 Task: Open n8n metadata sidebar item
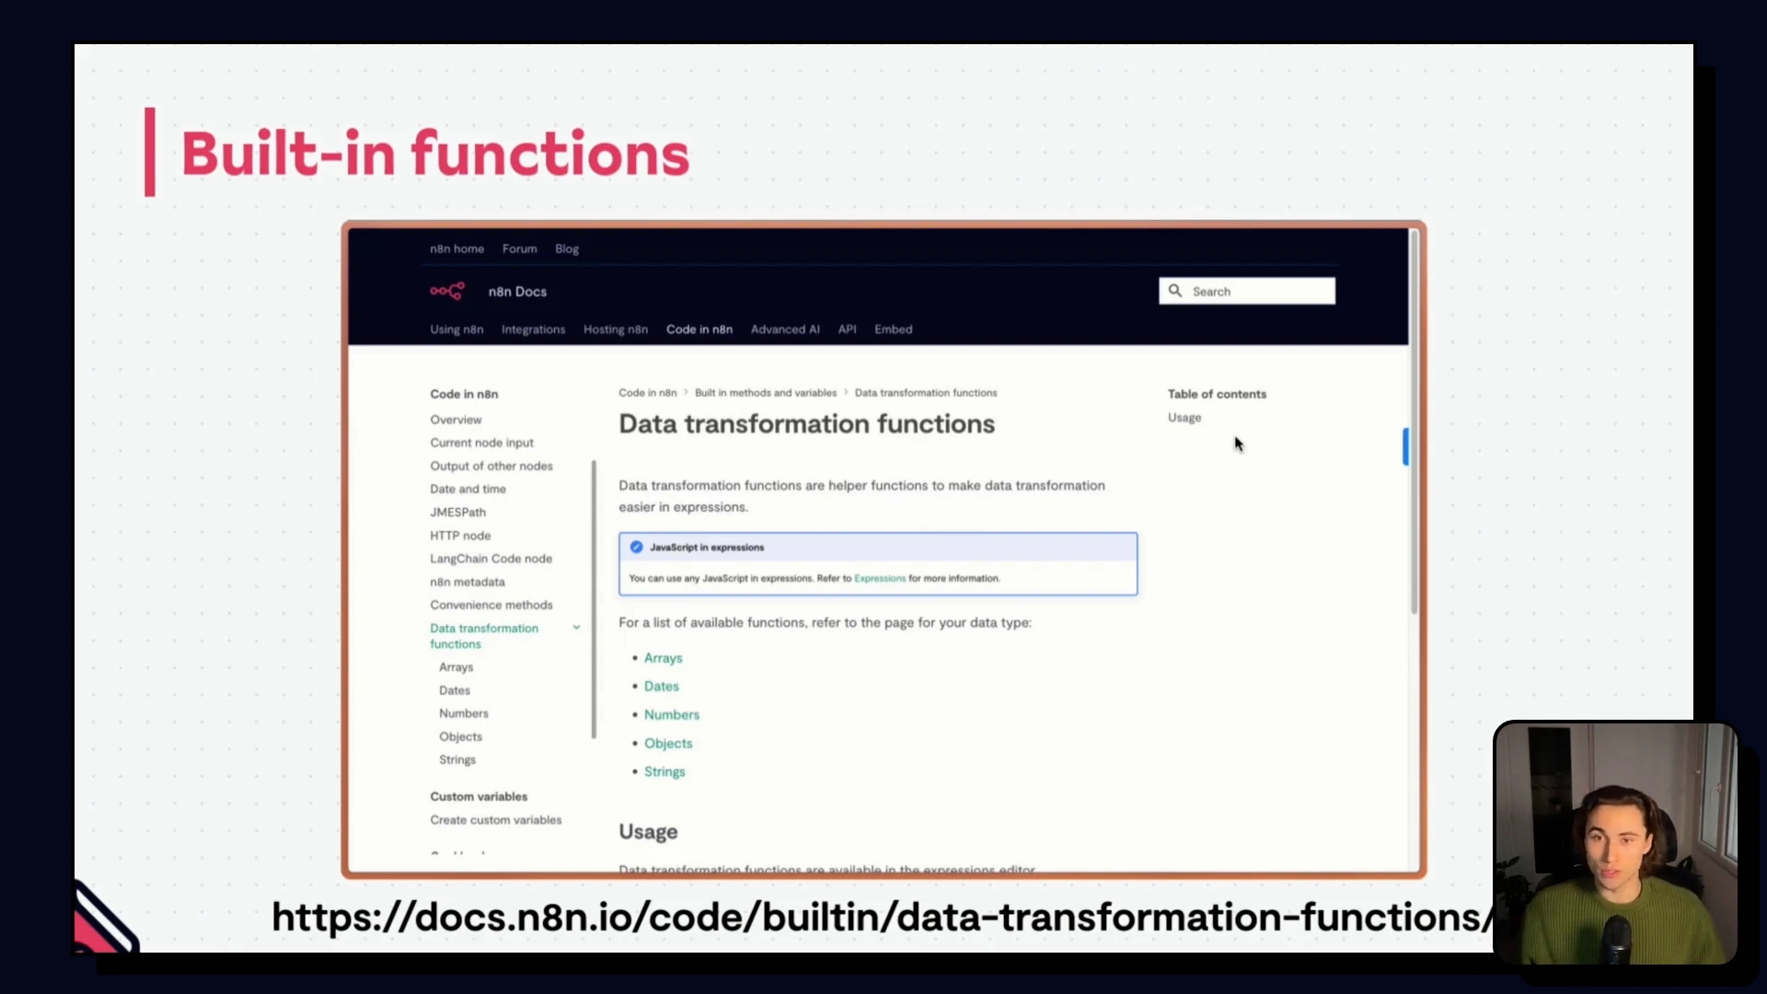[468, 582]
